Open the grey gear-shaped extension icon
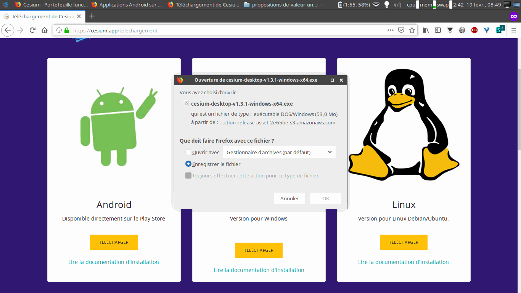The width and height of the screenshot is (521, 293). 462,30
